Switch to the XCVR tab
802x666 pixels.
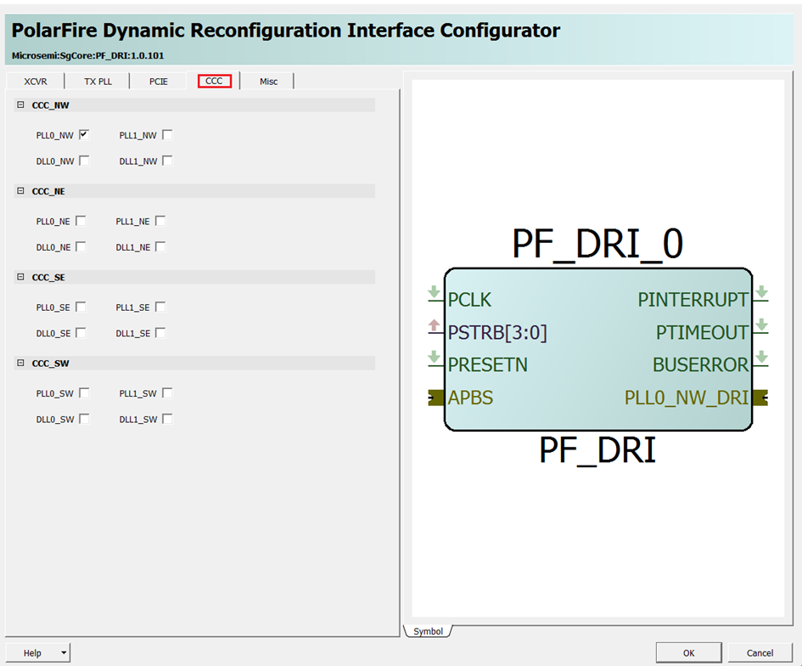click(x=36, y=82)
